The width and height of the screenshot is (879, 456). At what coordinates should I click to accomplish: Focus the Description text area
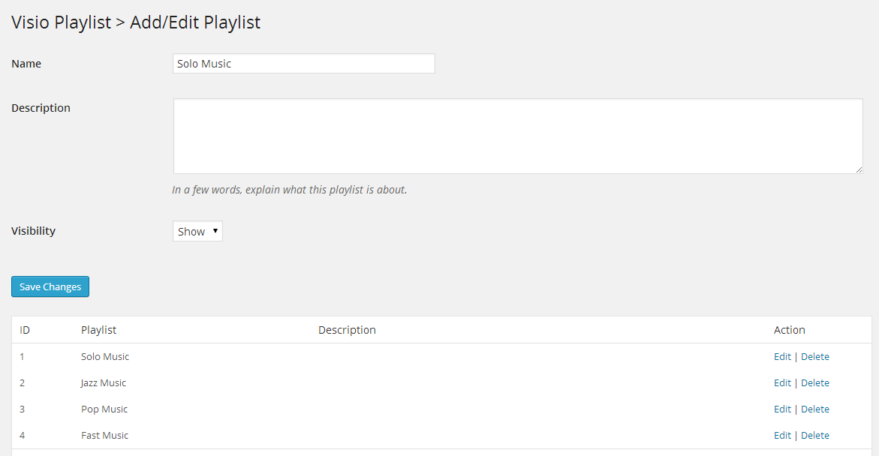(518, 136)
